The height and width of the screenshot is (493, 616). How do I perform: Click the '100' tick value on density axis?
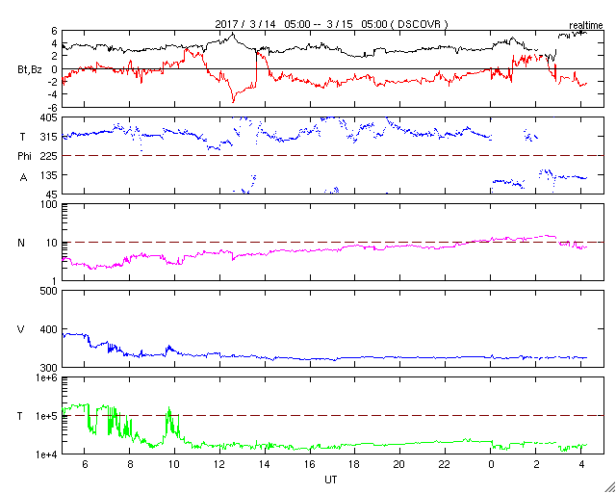coord(49,204)
